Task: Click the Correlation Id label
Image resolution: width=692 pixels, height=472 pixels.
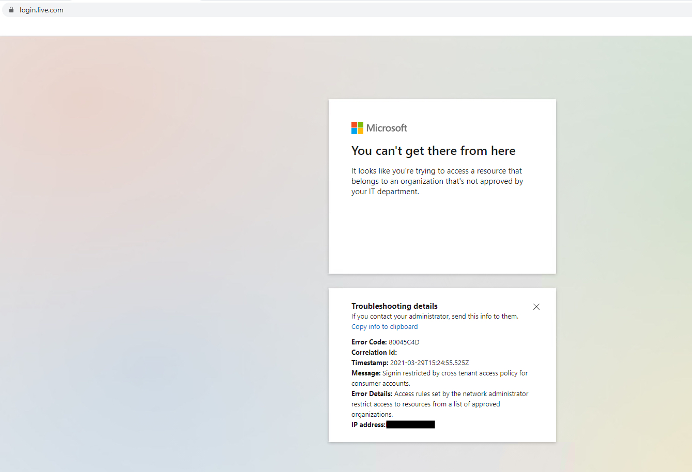Action: (x=374, y=352)
